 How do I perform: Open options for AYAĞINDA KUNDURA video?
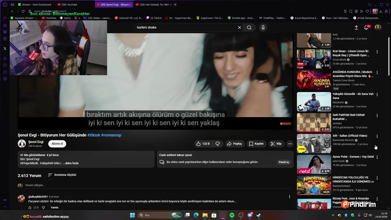click(x=377, y=73)
